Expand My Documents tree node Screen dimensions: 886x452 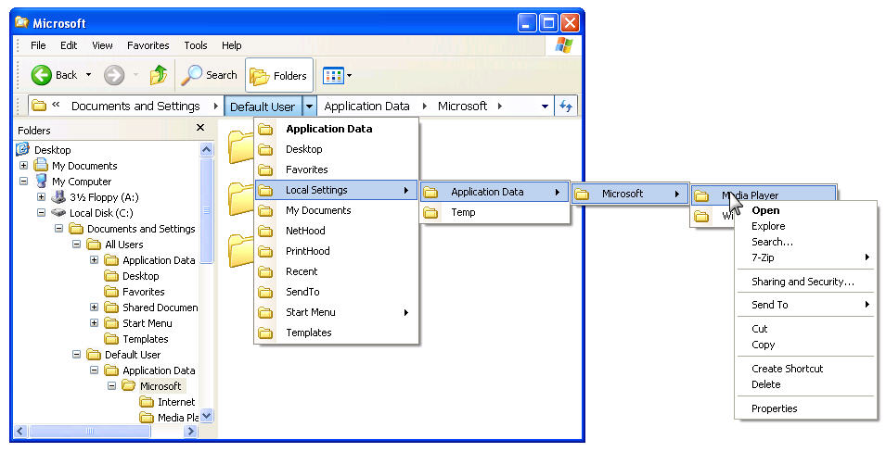coord(24,166)
